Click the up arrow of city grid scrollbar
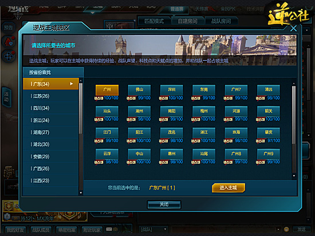315x236 pixels. 294,84
